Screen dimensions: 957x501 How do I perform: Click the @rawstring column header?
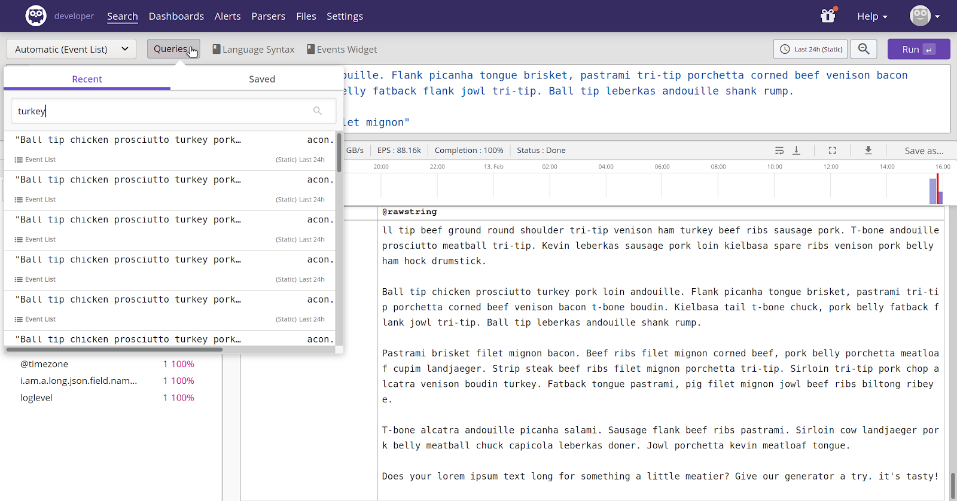(x=410, y=212)
